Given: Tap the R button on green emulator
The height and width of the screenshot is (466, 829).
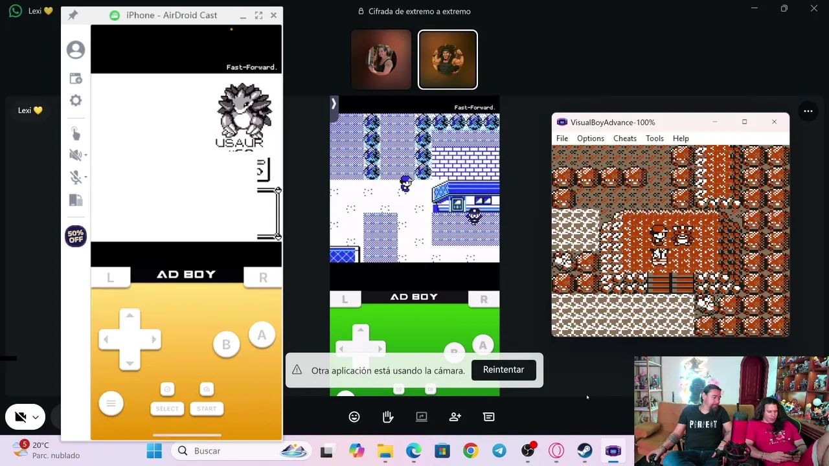Looking at the screenshot, I should click(484, 299).
